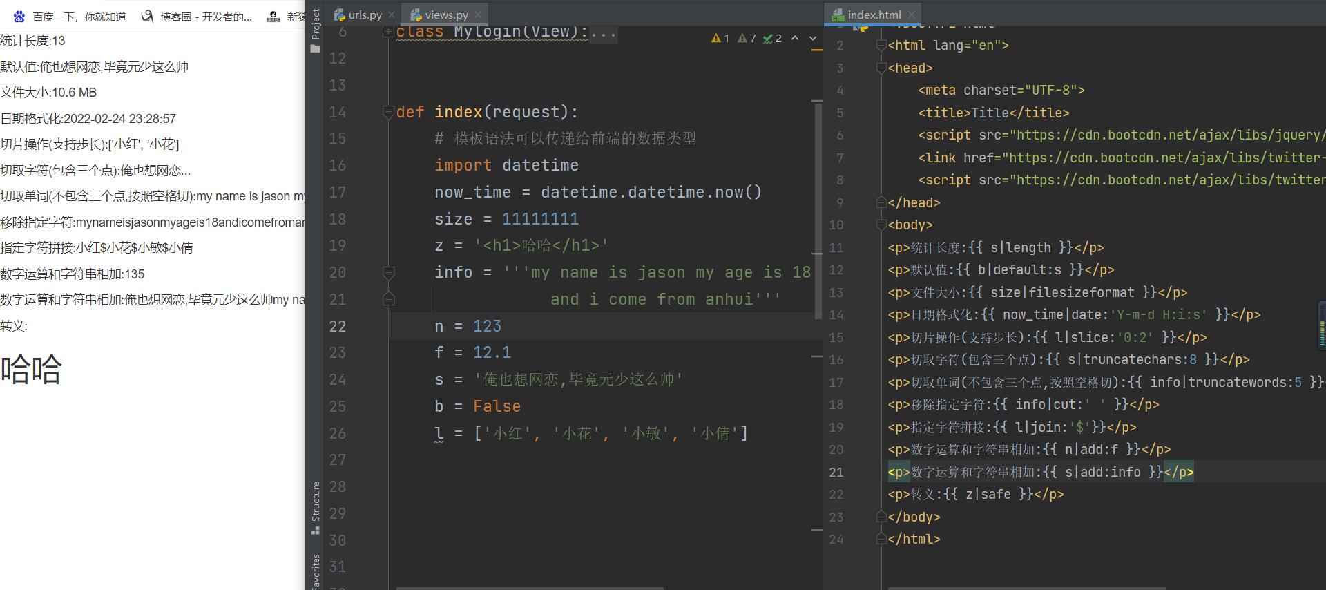Image resolution: width=1326 pixels, height=590 pixels.
Task: Click the third bookmark's favicon beside 新
Action: click(274, 17)
